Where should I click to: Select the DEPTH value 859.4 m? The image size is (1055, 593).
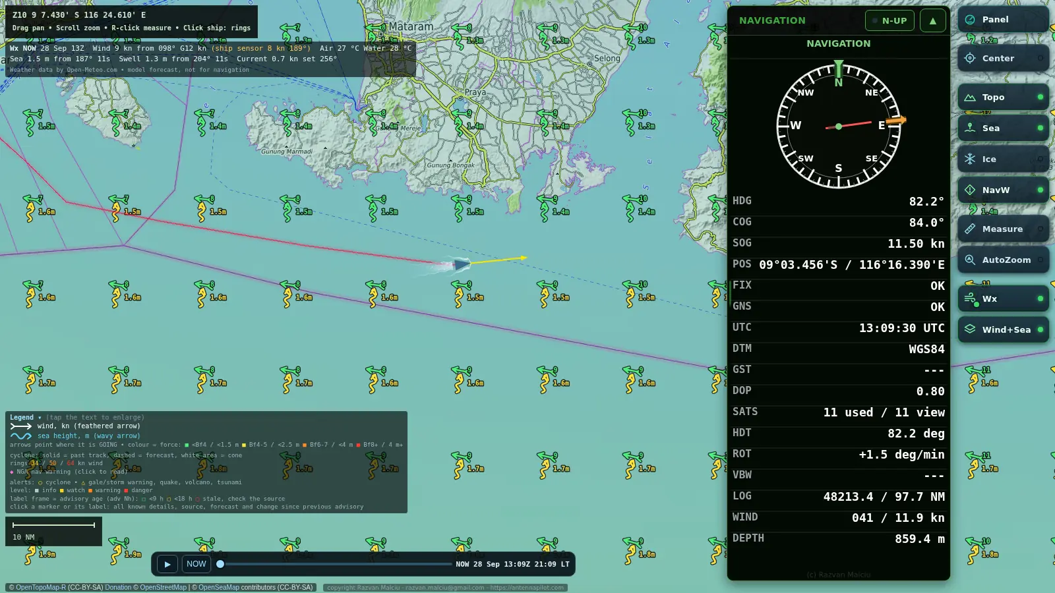tap(919, 539)
